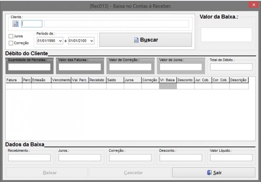This screenshot has width=261, height=182.
Task: Open the end date 01/01/2100 dropdown
Action: [x=92, y=41]
